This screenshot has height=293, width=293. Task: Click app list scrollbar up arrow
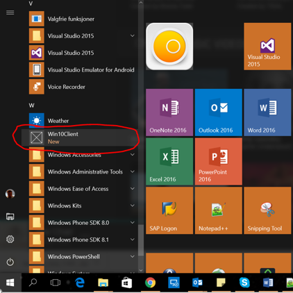click(x=141, y=3)
